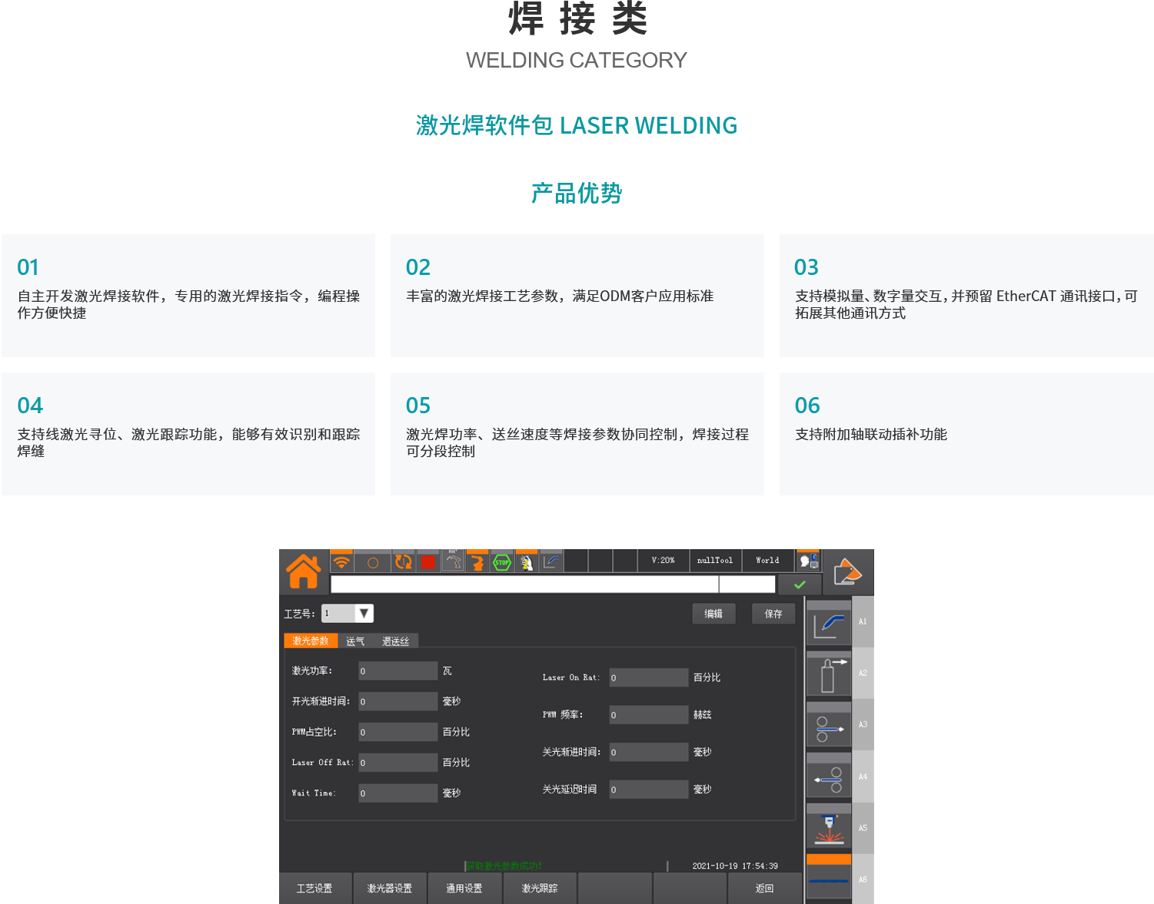This screenshot has width=1154, height=904.
Task: Click the orange robot arm icon
Action: point(477,562)
